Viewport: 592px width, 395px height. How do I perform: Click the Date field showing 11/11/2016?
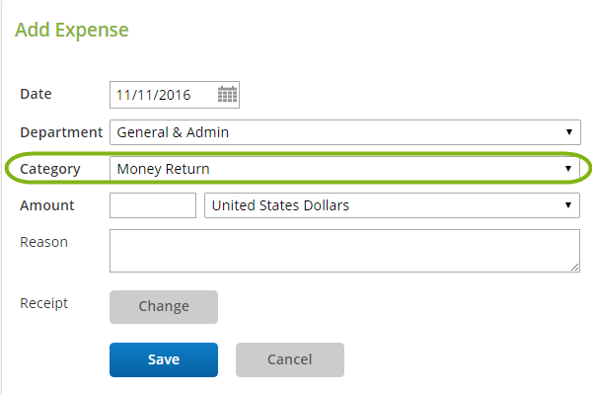(x=175, y=95)
